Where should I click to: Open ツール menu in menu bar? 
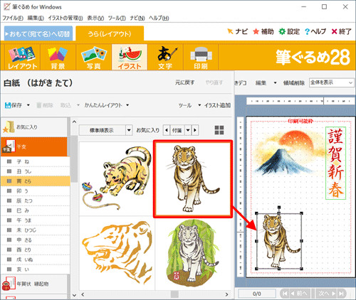[117, 18]
